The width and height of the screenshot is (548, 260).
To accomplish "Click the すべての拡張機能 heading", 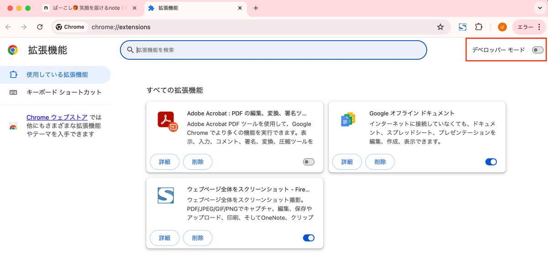I will 174,90.
